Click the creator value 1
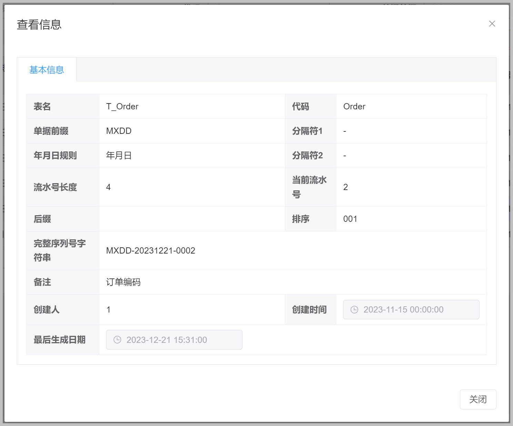 (108, 309)
